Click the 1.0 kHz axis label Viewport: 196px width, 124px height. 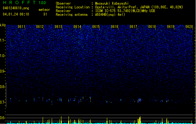3,56
